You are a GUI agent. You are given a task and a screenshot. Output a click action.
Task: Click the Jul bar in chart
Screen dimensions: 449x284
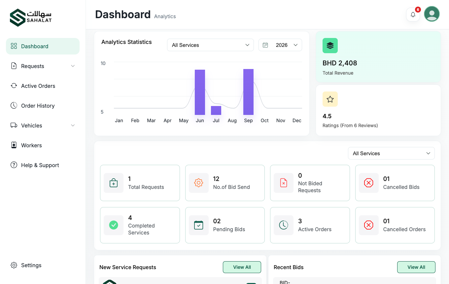point(216,111)
